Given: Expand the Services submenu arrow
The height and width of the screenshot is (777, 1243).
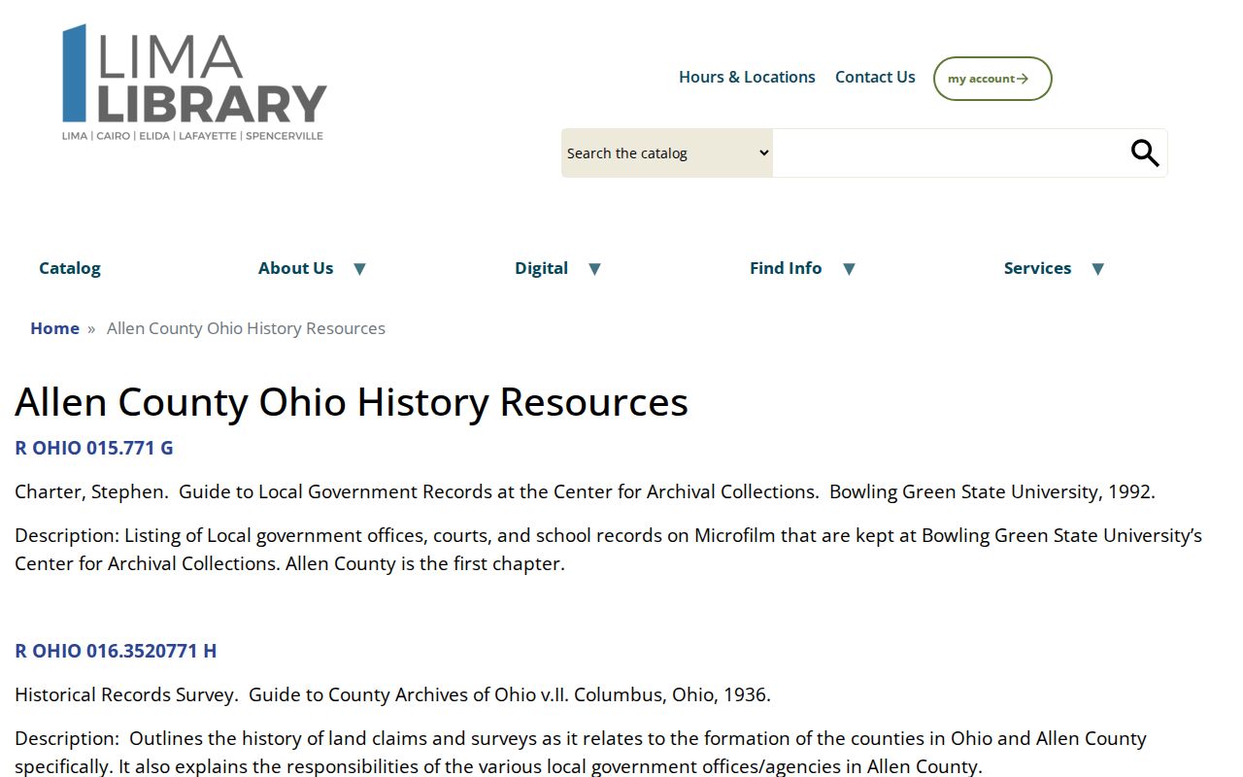Looking at the screenshot, I should 1098,269.
